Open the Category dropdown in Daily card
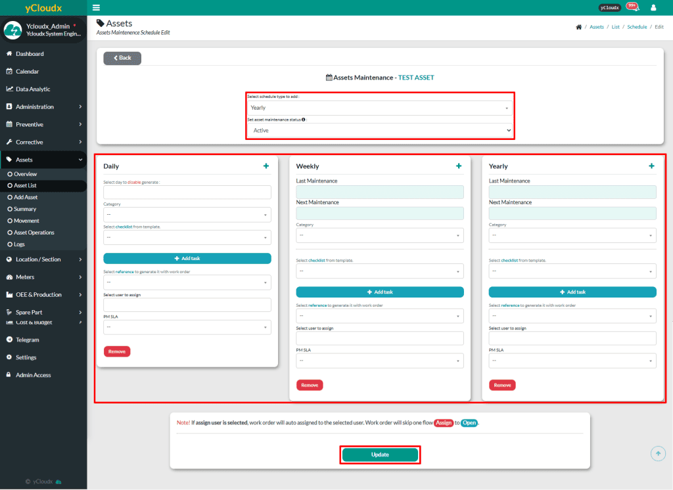673x490 pixels. pyautogui.click(x=187, y=215)
